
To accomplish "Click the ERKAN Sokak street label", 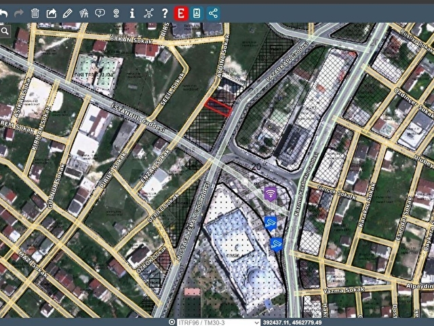I will click(x=131, y=39).
